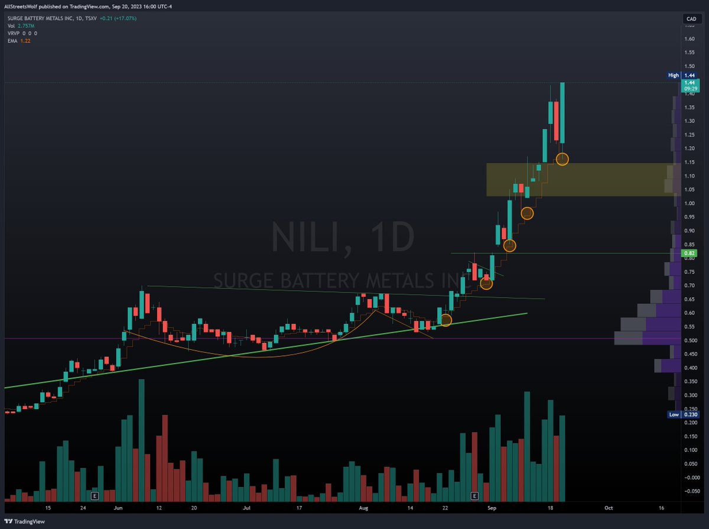Click the green 0.82 price label
This screenshot has width=709, height=529.
[x=690, y=254]
